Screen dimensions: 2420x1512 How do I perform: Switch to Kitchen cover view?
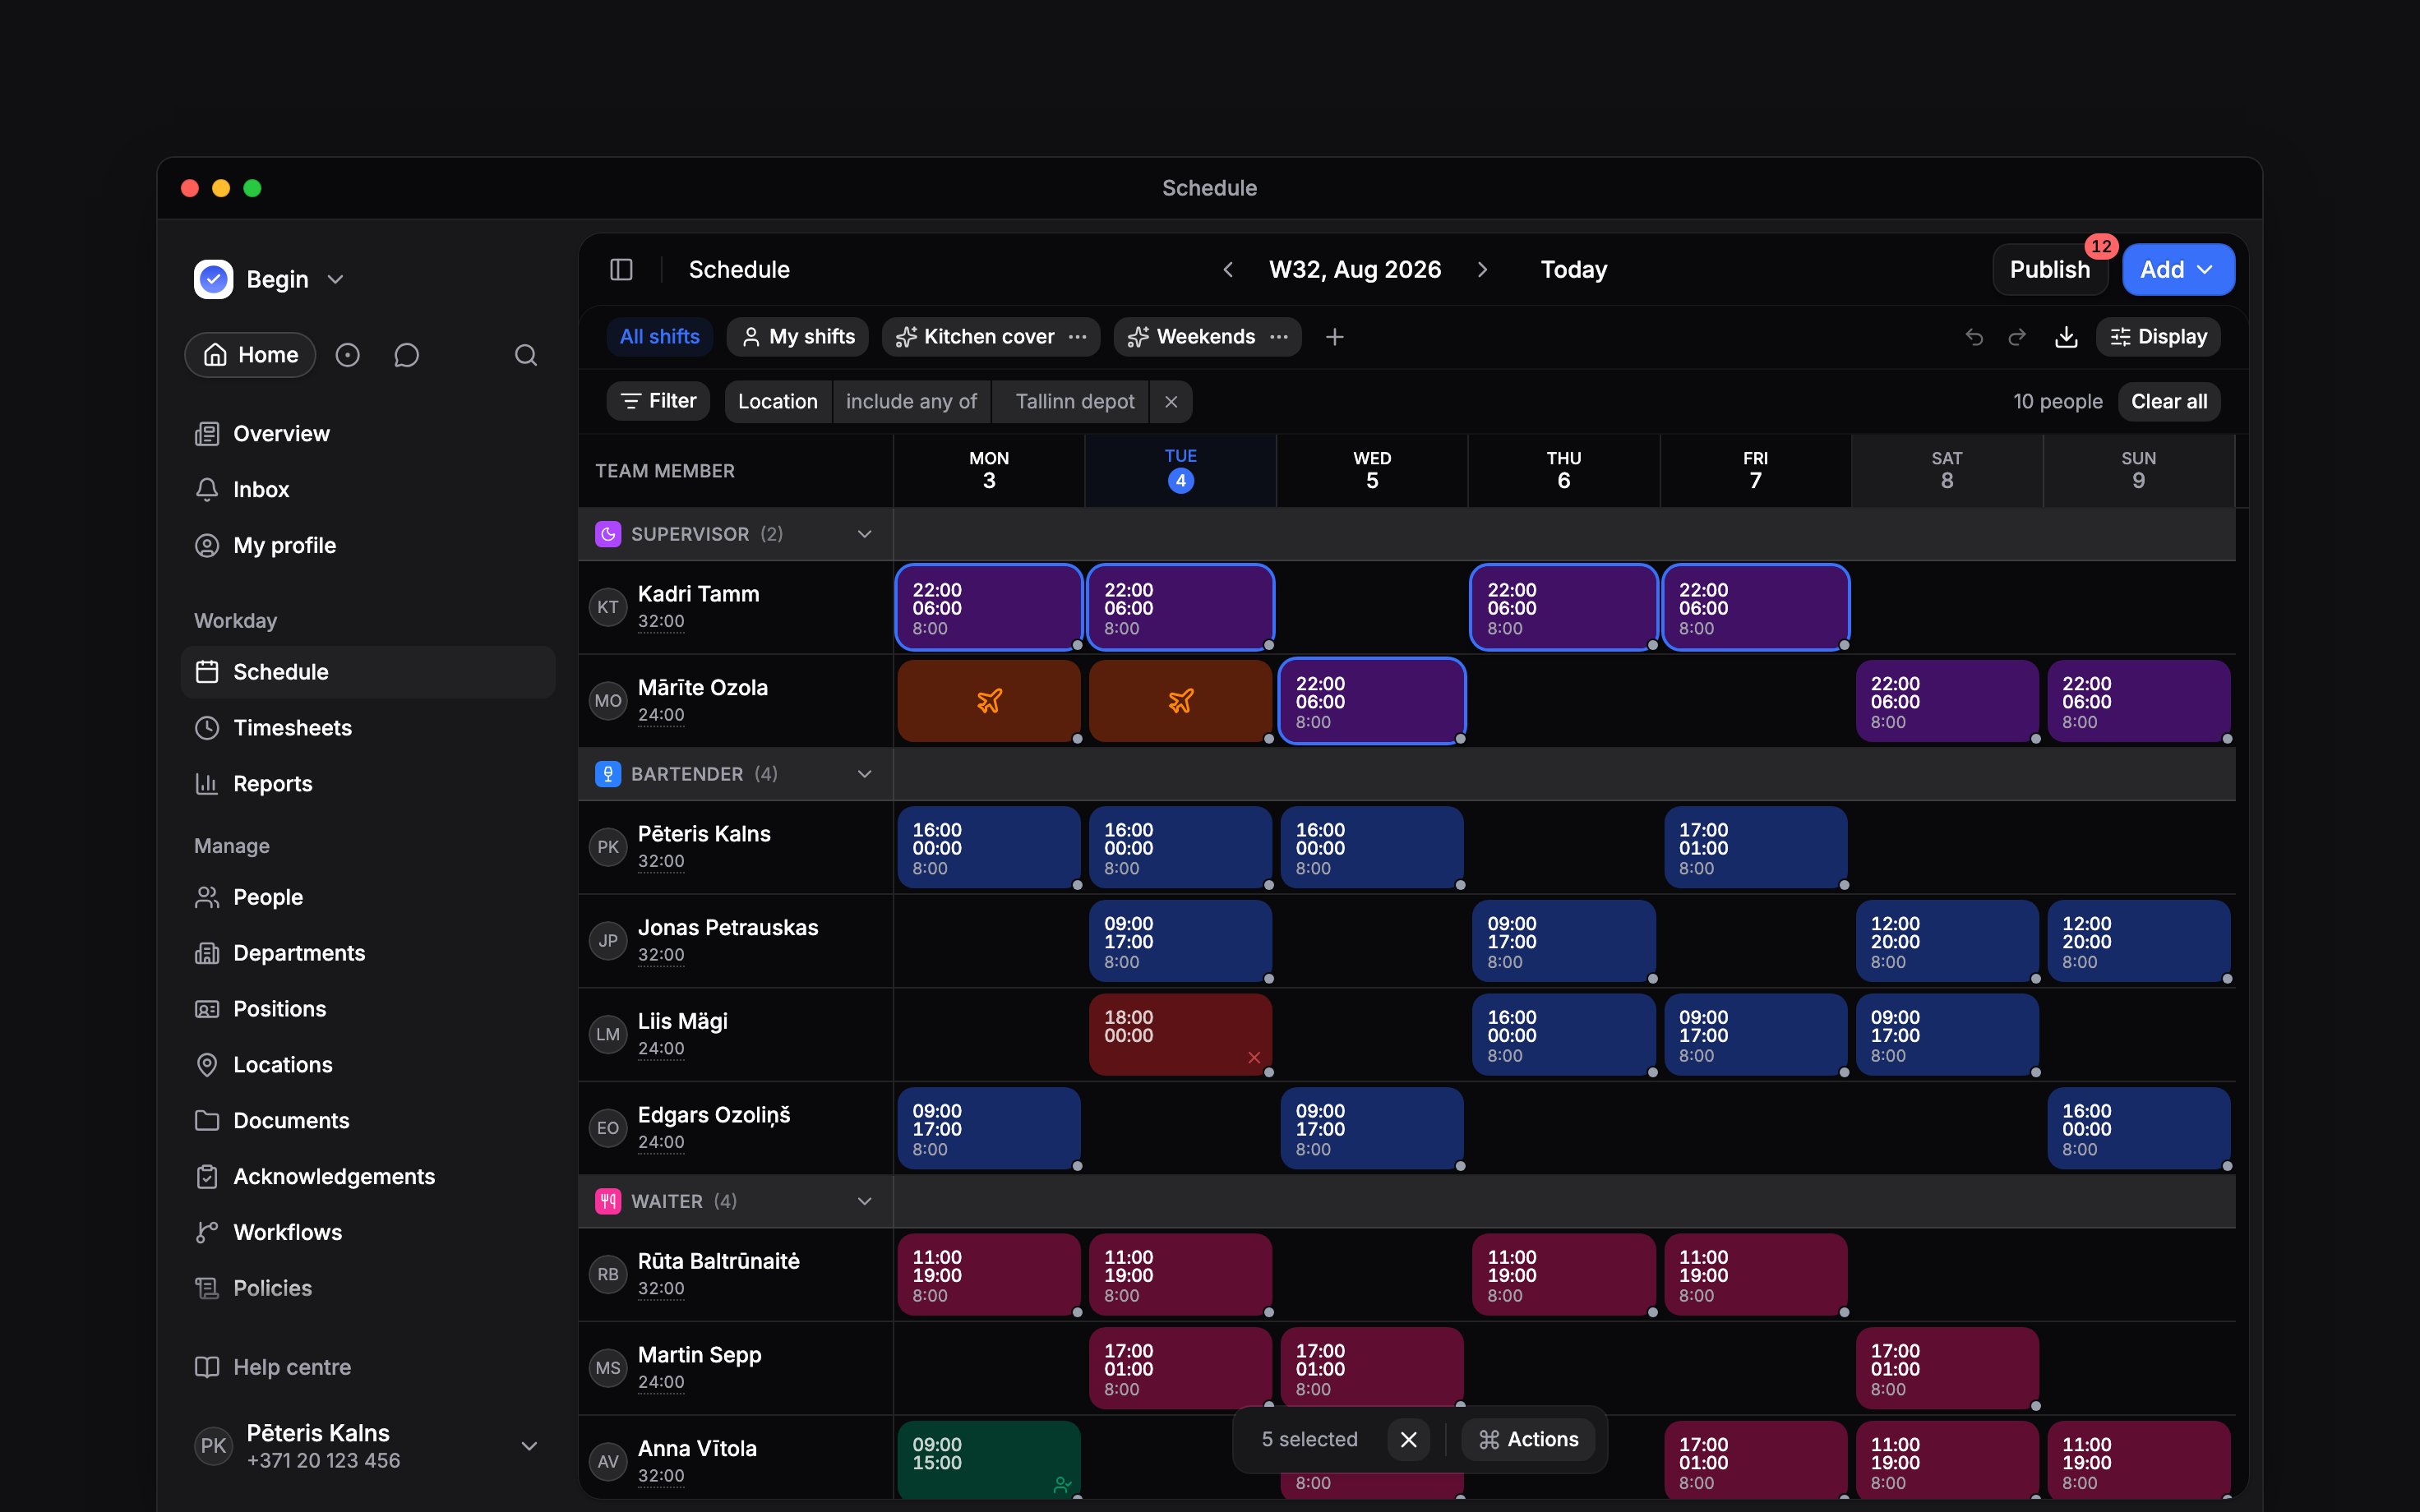pos(975,337)
